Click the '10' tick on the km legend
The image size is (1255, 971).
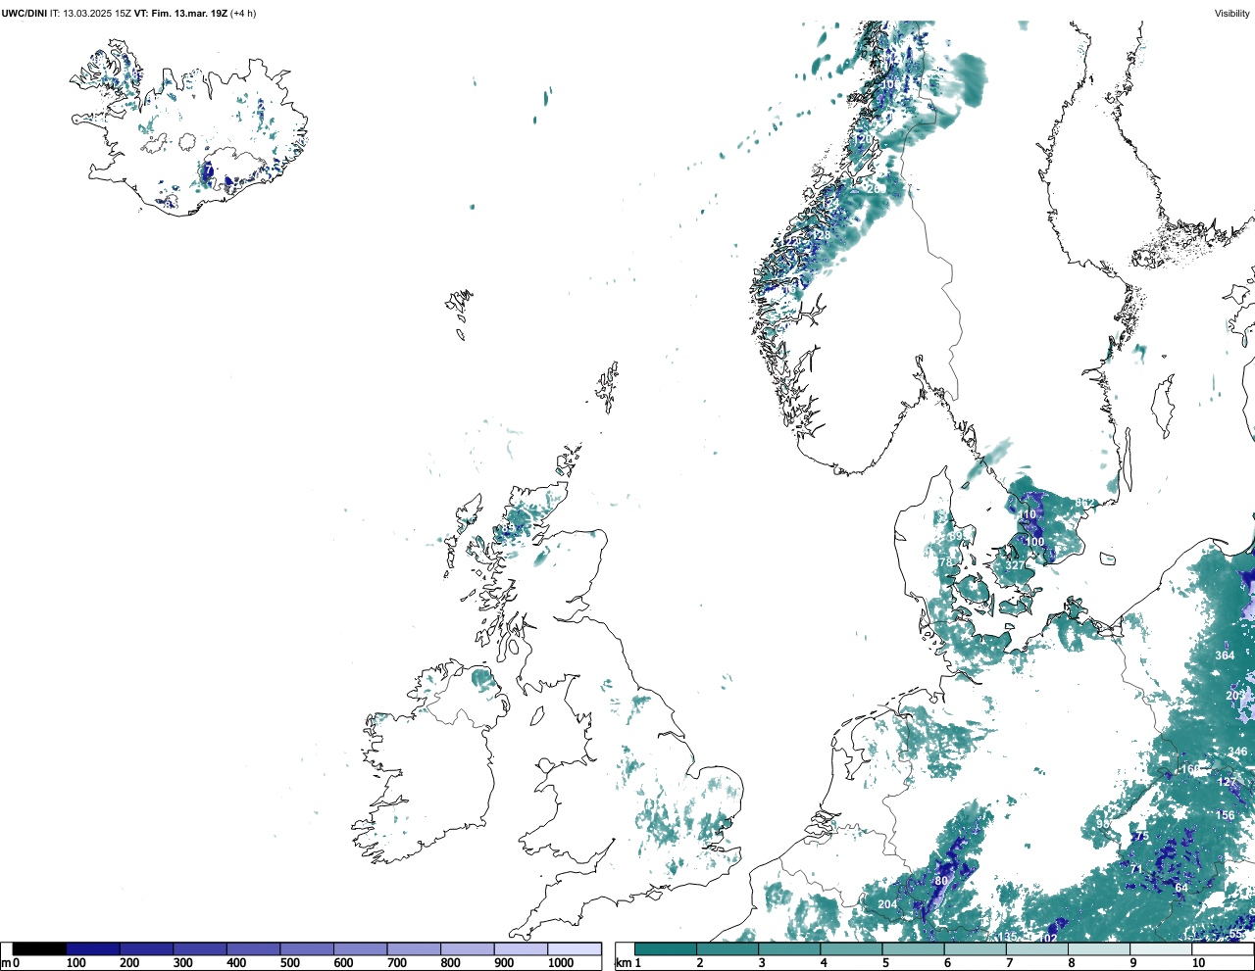1197,963
